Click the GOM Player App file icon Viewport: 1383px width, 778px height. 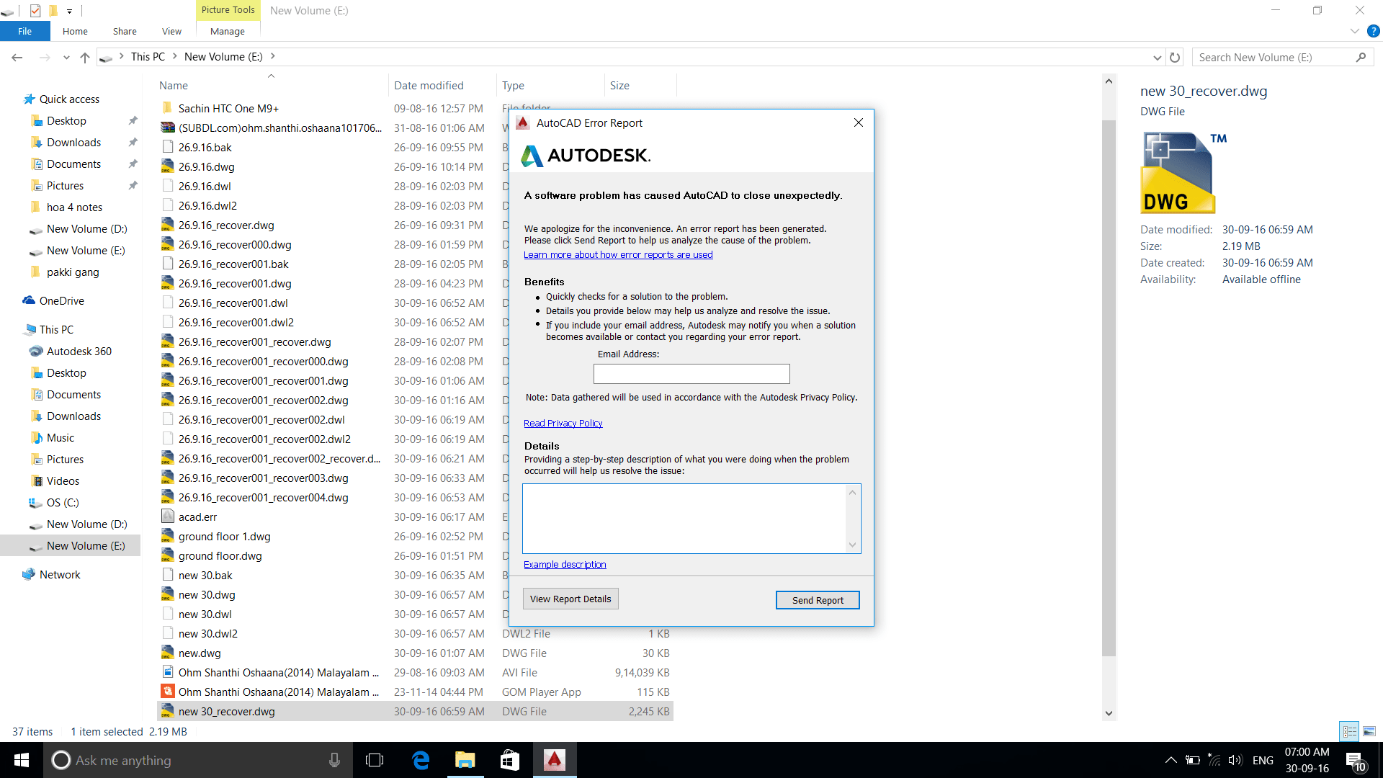[x=167, y=692]
